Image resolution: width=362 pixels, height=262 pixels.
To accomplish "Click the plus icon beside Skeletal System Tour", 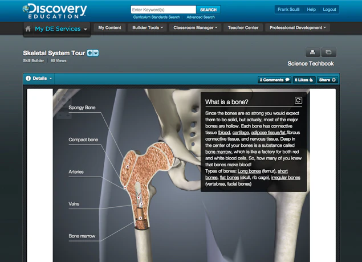I will [90, 53].
